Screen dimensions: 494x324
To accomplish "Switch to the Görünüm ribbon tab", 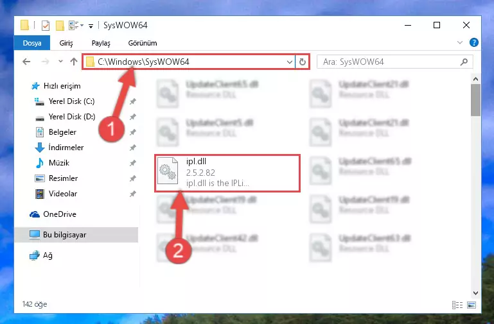I will 143,43.
